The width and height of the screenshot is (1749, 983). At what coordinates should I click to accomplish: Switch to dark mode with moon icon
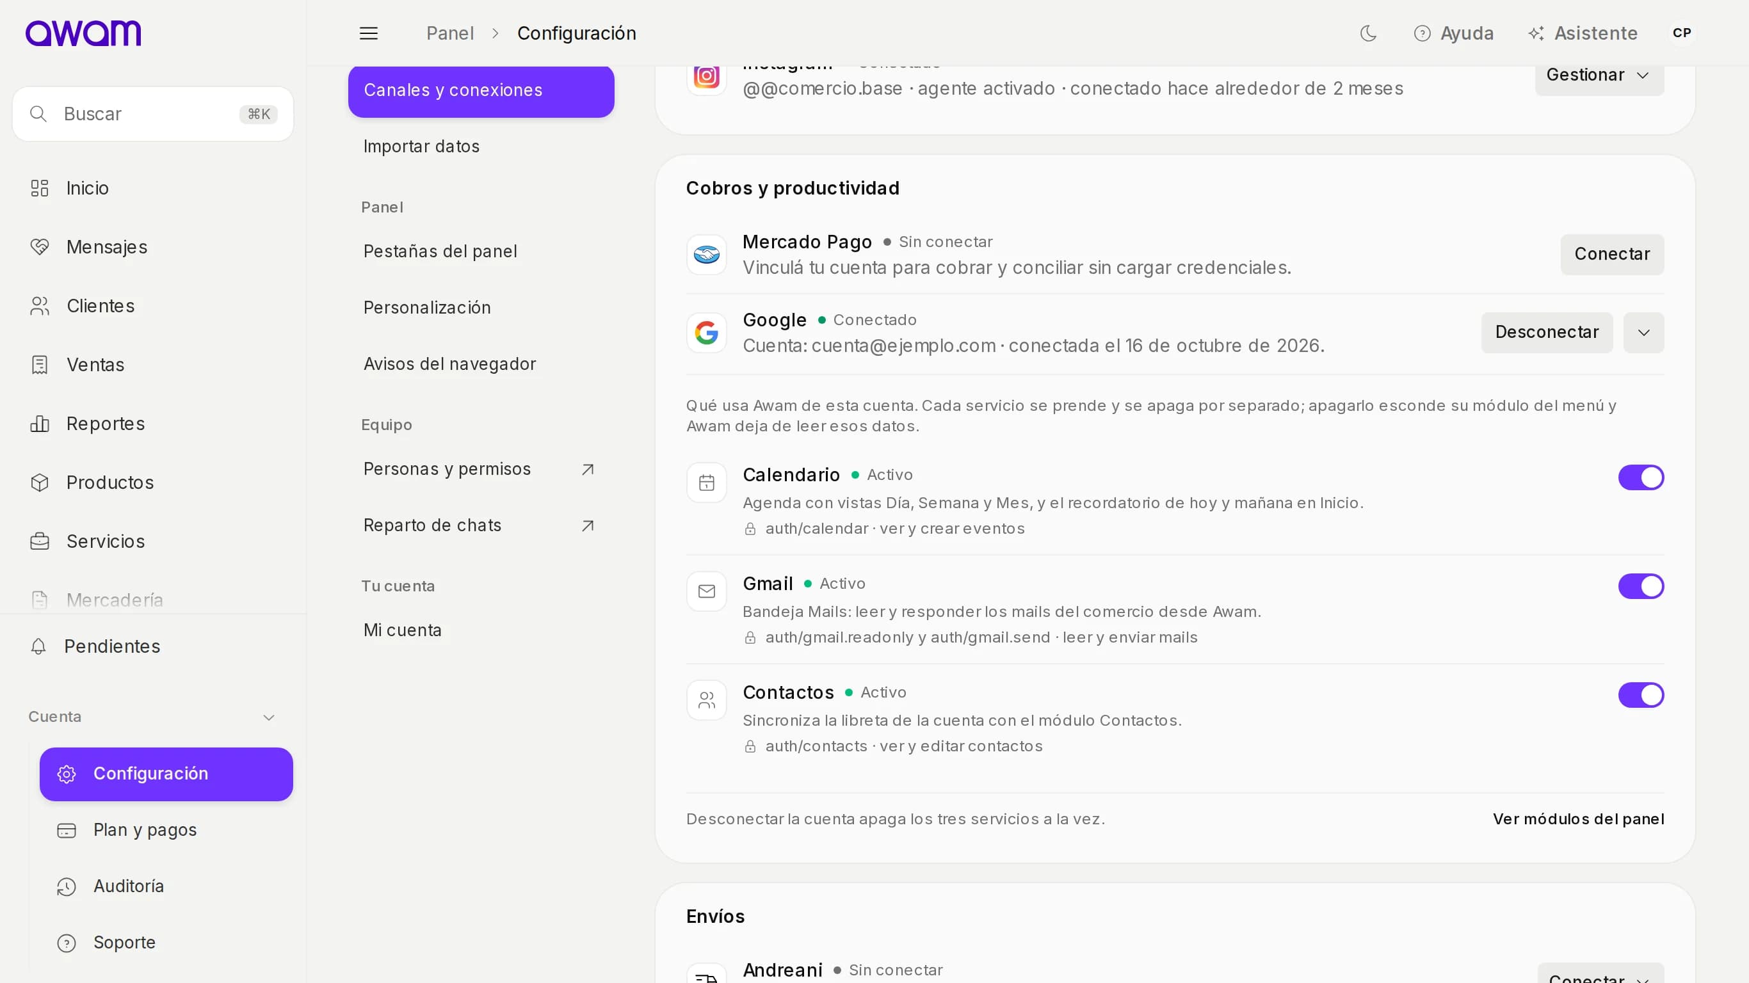point(1368,33)
